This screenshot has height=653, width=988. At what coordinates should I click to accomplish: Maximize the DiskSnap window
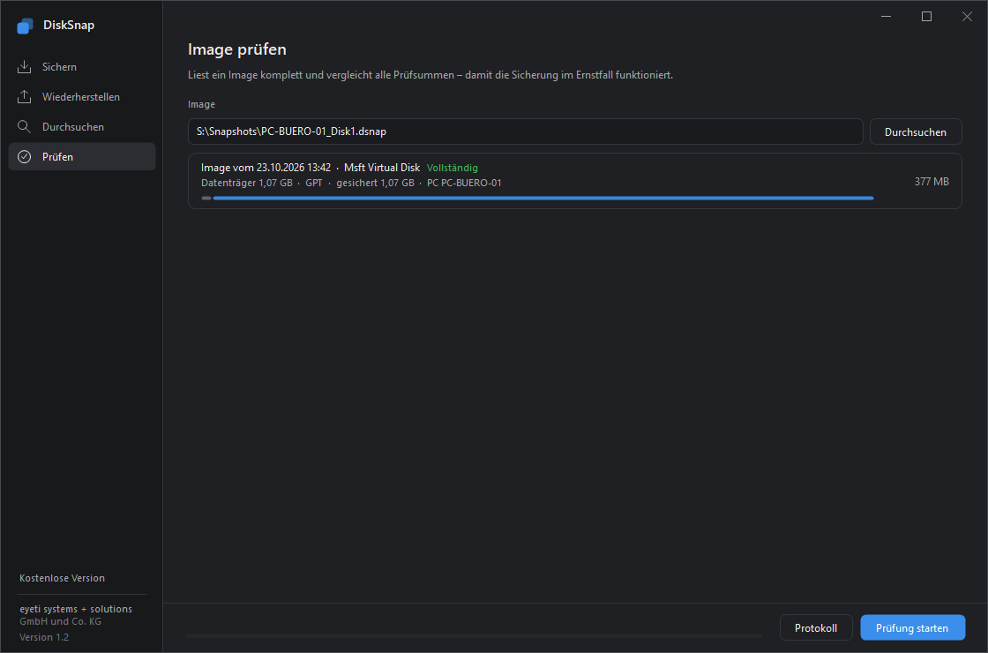pos(926,17)
